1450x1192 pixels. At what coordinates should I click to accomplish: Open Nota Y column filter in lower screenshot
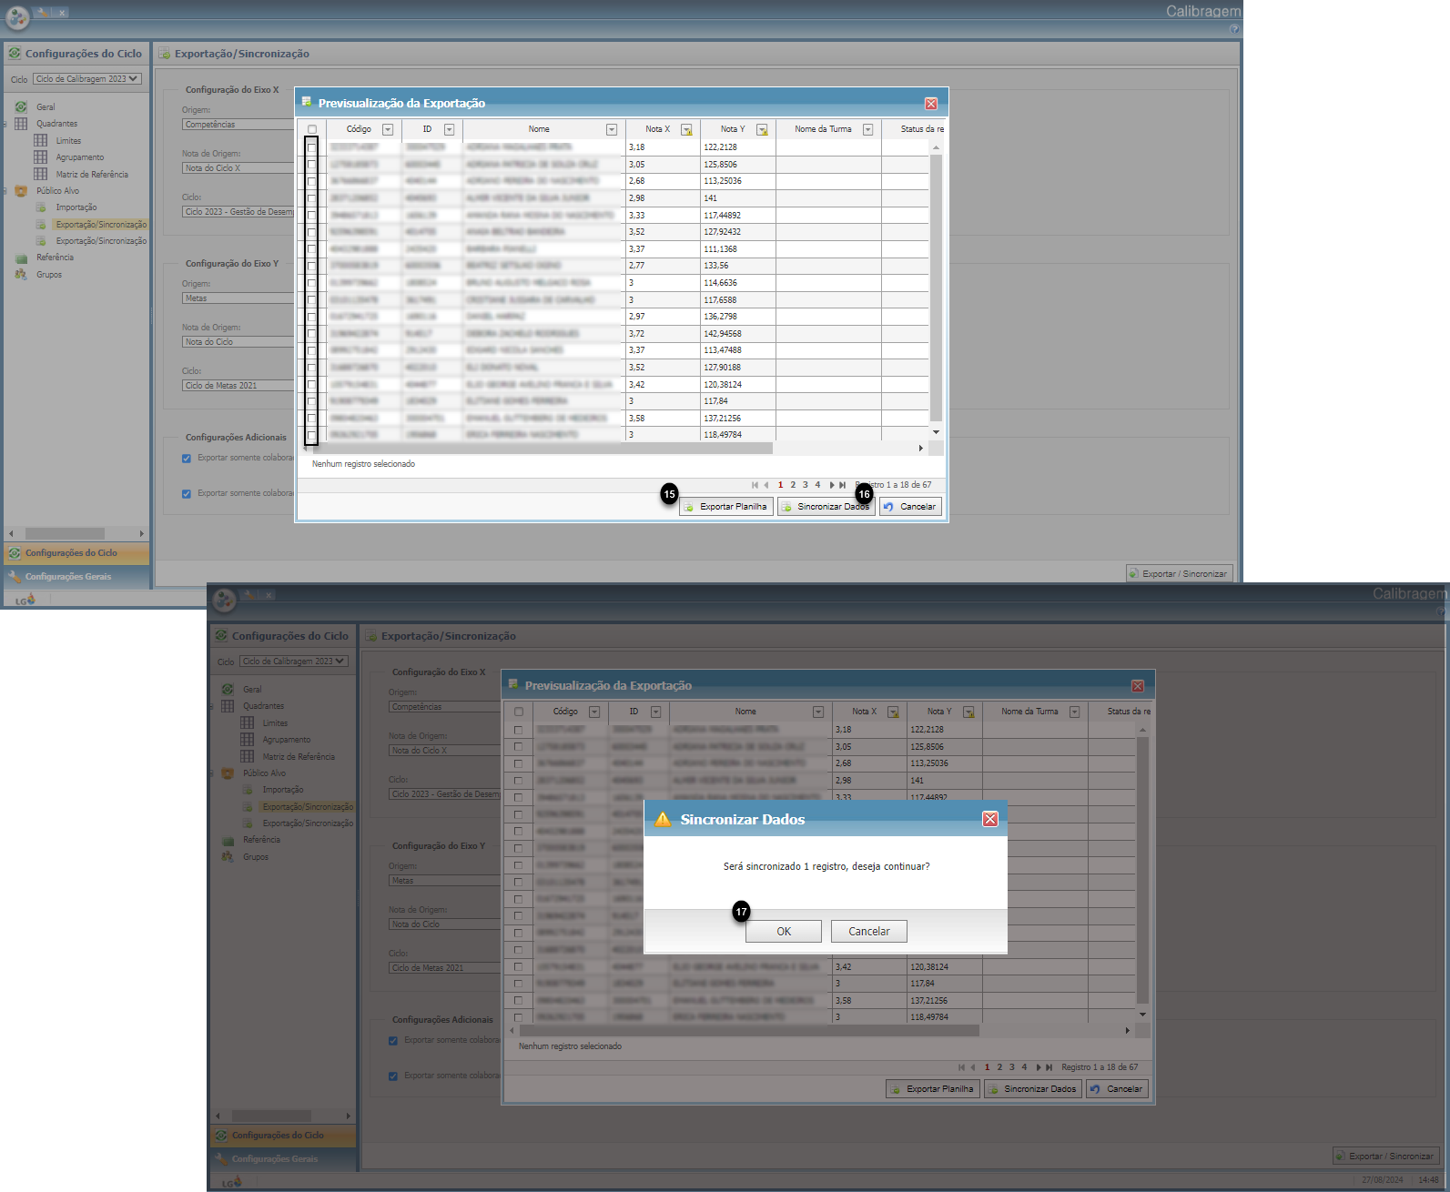[968, 712]
